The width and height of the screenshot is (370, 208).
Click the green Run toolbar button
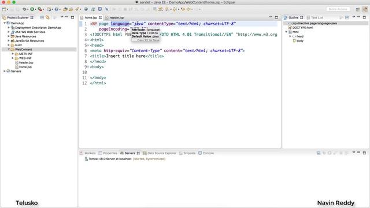point(32,9)
